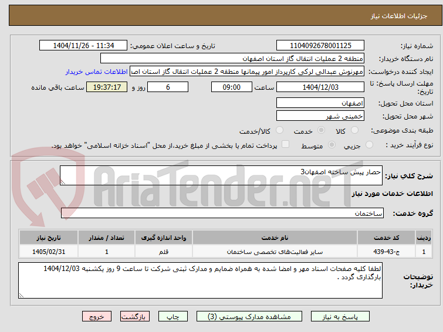Click the ایجاد کننده درخواست field
443x332 pixels.
[247, 72]
